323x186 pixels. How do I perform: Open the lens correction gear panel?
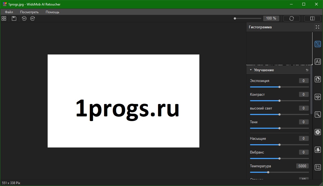(x=318, y=132)
